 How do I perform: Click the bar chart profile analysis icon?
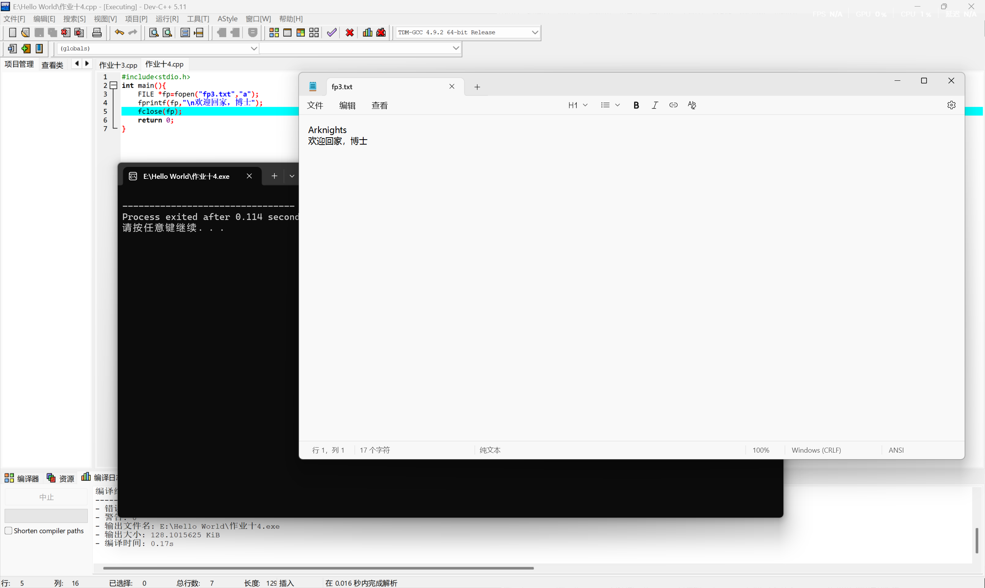point(367,32)
